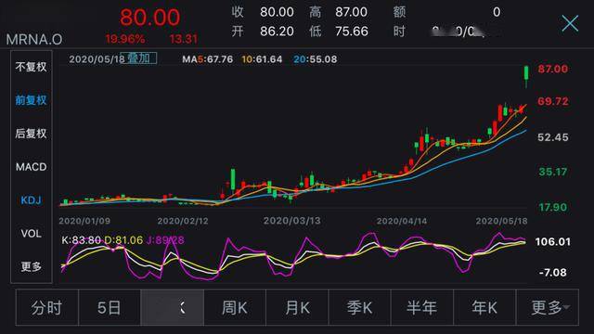This screenshot has width=594, height=334.
Task: Click the 高 87.00 high price value
Action: tap(351, 12)
